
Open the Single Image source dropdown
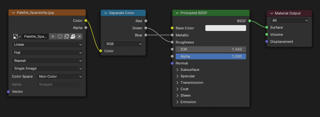(x=47, y=68)
